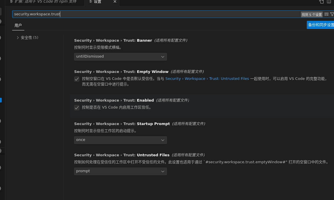Open the Startup Prompt once dropdown
The image size is (334, 200).
pyautogui.click(x=120, y=140)
